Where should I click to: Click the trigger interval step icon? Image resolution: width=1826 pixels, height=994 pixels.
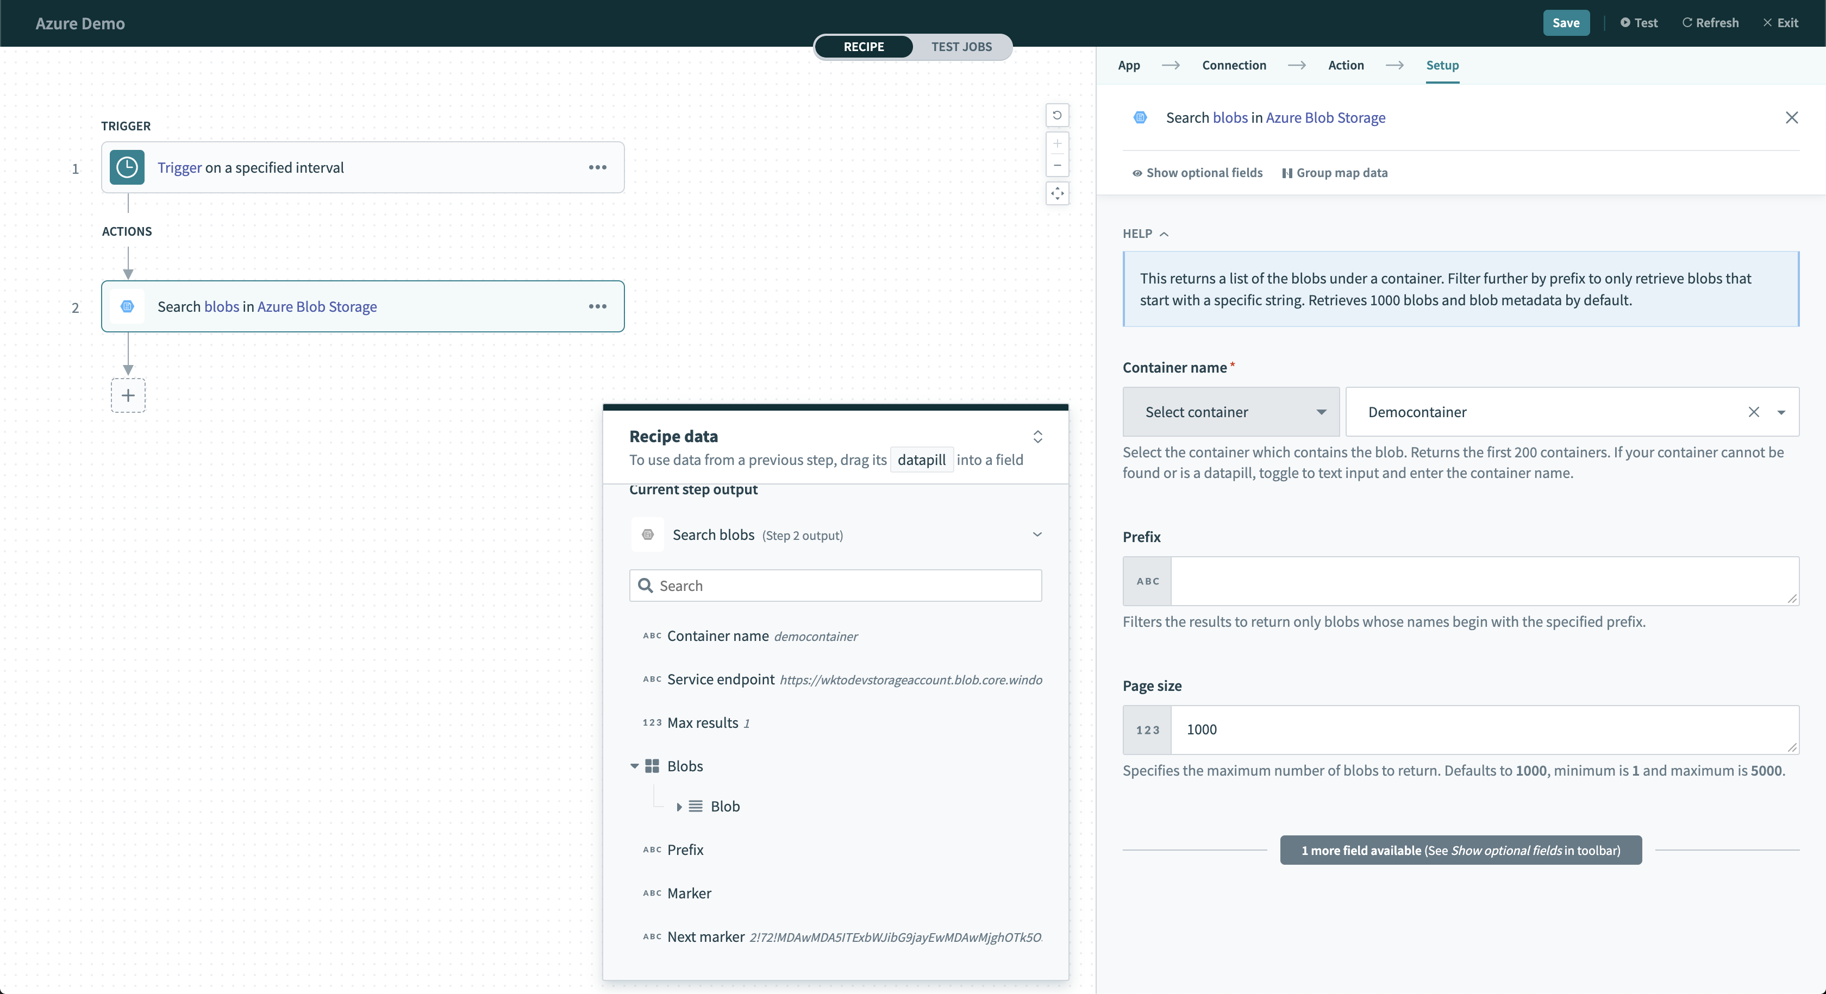pos(126,167)
